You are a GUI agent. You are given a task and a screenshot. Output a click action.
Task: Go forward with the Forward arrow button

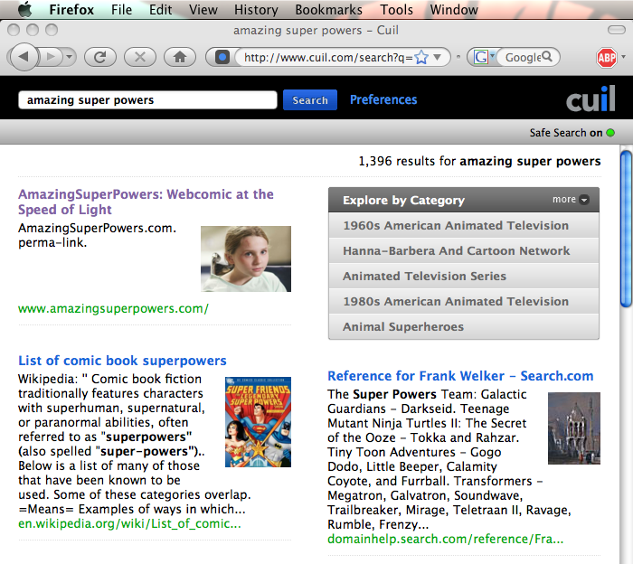(x=51, y=57)
